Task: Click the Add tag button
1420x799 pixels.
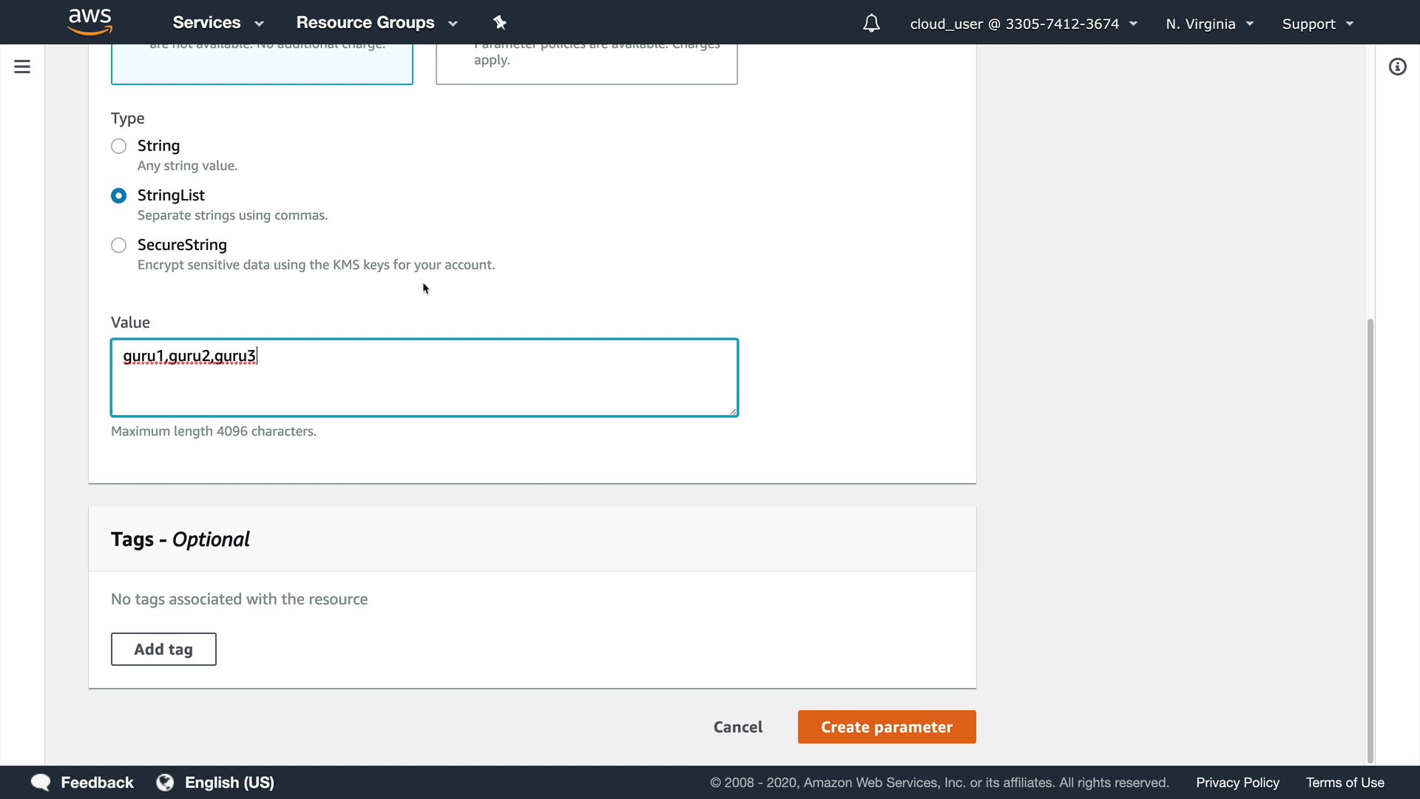Action: [x=163, y=650]
